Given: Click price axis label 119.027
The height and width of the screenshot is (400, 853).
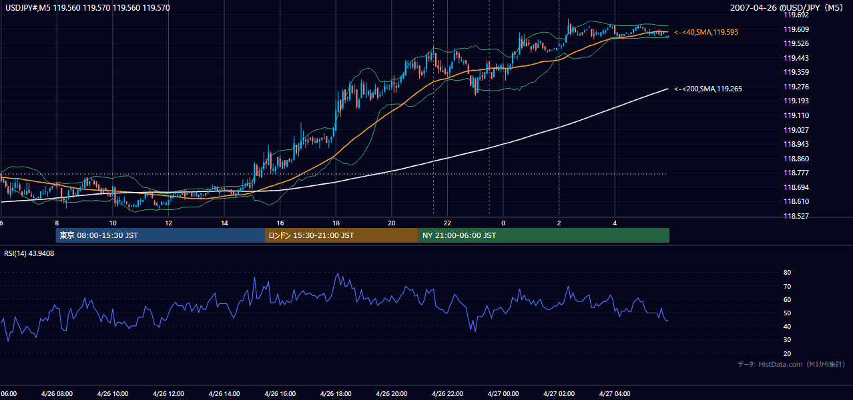Looking at the screenshot, I should (x=796, y=130).
